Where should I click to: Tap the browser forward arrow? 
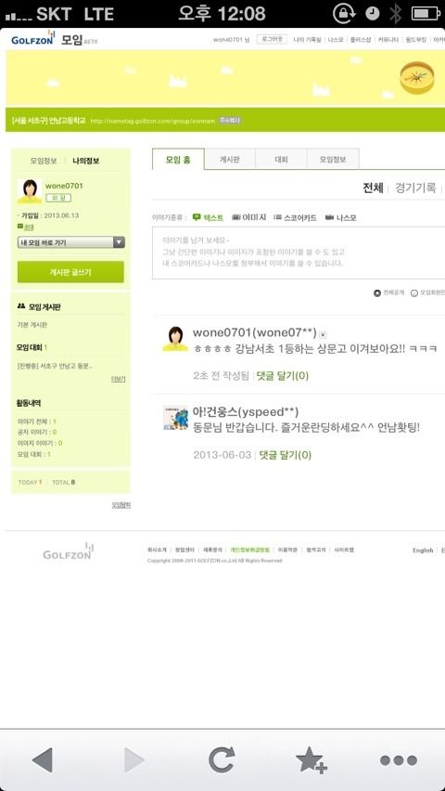click(x=133, y=759)
